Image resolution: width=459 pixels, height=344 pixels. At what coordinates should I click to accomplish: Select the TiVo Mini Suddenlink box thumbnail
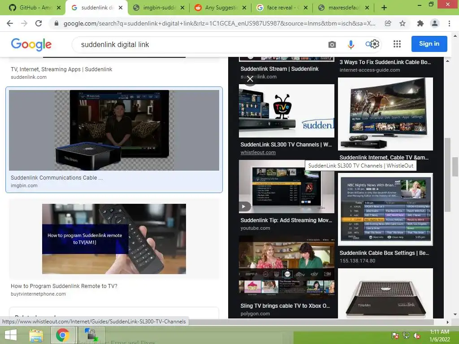385,293
